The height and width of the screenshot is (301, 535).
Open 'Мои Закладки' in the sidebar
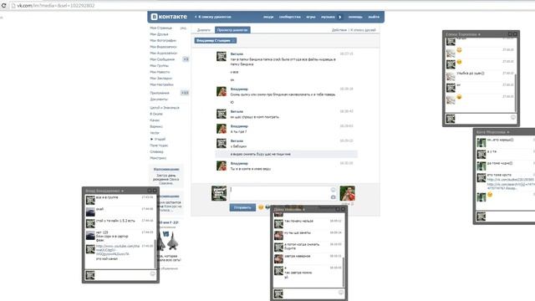pyautogui.click(x=160, y=78)
